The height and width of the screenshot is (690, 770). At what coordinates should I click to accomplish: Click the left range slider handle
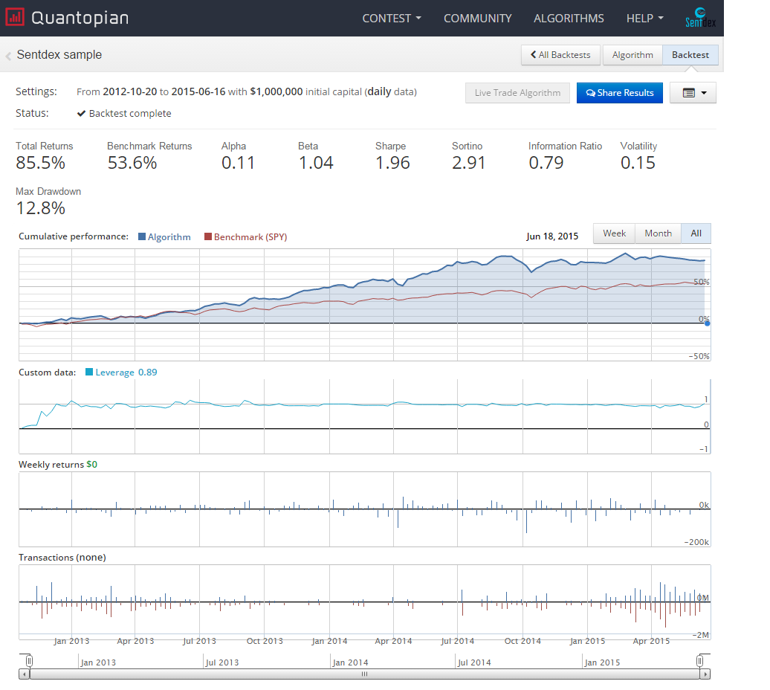(x=30, y=661)
